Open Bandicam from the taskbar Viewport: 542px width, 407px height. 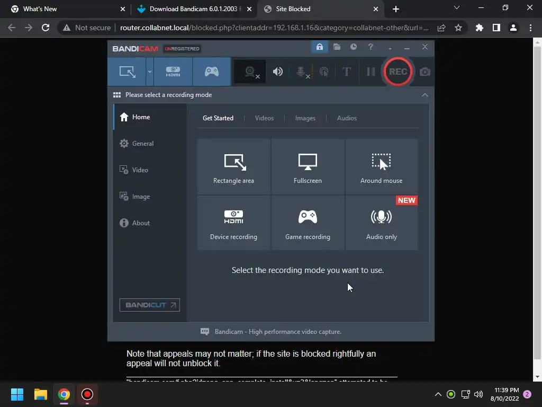[87, 394]
